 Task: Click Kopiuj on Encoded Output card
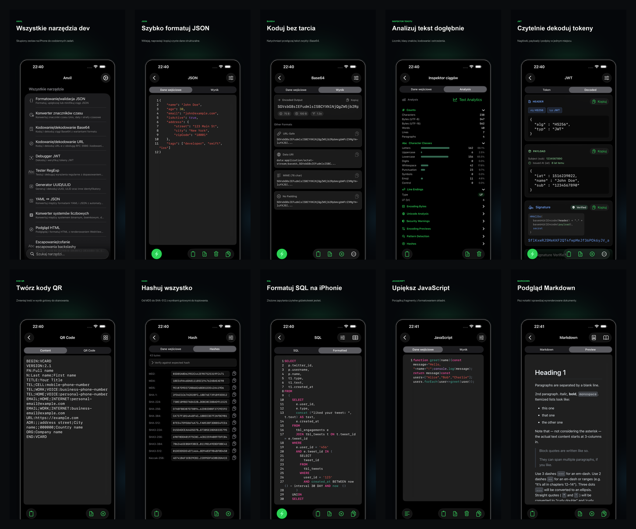(x=352, y=100)
